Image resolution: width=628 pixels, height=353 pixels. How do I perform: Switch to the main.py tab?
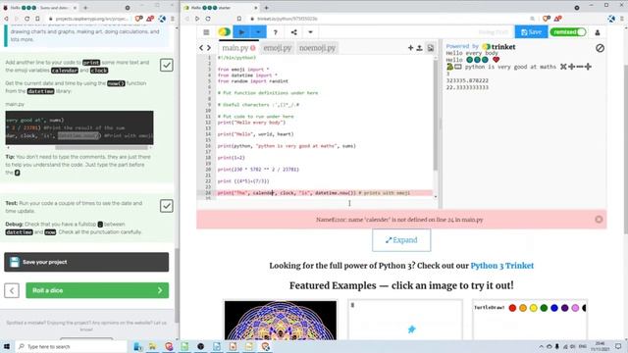click(x=238, y=48)
